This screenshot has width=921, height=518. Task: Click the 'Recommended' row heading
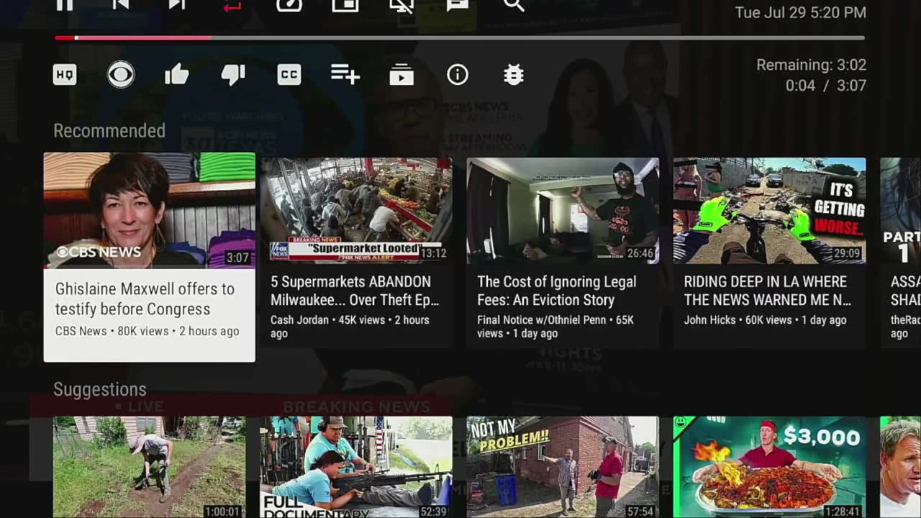pos(109,131)
